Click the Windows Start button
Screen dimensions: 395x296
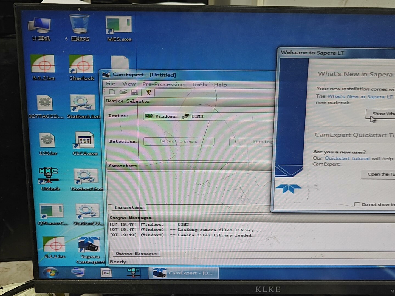50,272
